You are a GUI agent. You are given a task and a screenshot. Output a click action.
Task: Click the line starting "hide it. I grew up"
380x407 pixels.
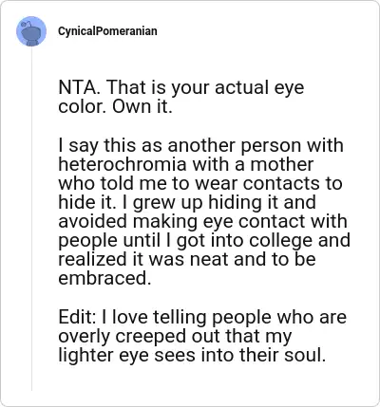[x=187, y=203]
